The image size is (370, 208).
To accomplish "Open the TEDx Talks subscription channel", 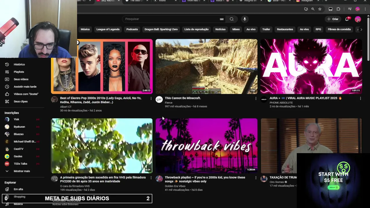I will pyautogui.click(x=20, y=164).
